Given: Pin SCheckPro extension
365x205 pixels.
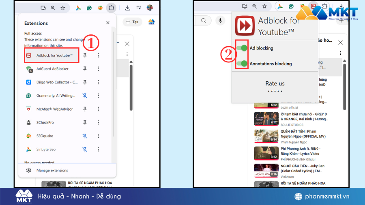Looking at the screenshot, I should (x=85, y=122).
